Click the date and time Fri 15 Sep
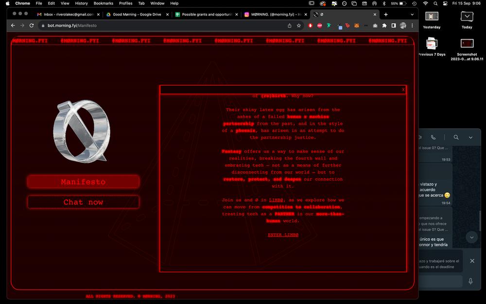The width and height of the screenshot is (486, 304). [x=466, y=3]
